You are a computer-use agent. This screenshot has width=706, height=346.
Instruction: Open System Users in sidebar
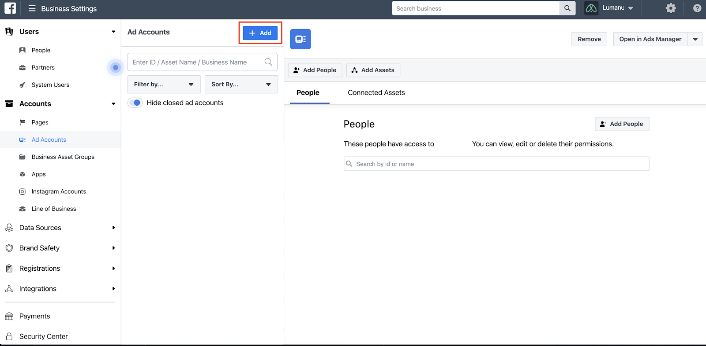(50, 85)
